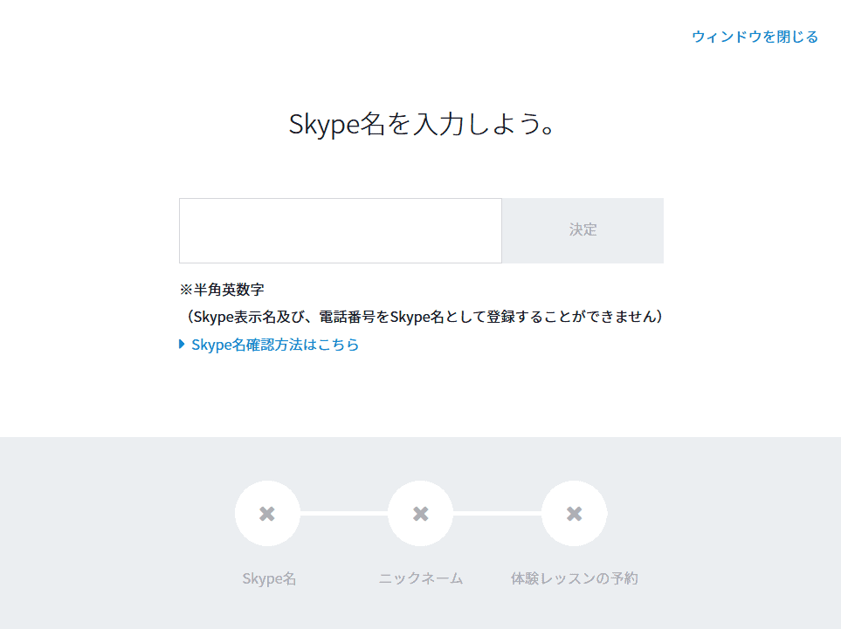Focus the Skype name input field
841x629 pixels.
341,230
